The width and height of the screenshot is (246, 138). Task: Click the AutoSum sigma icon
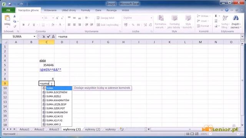click(x=216, y=16)
